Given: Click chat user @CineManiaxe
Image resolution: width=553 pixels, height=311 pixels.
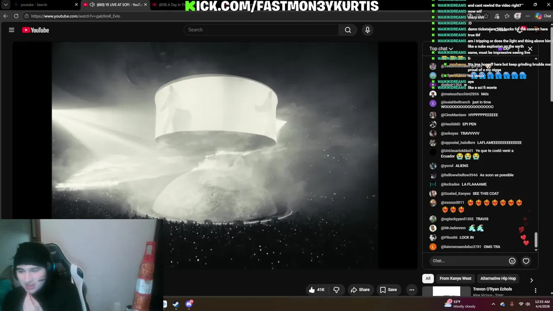Looking at the screenshot, I should (x=454, y=115).
